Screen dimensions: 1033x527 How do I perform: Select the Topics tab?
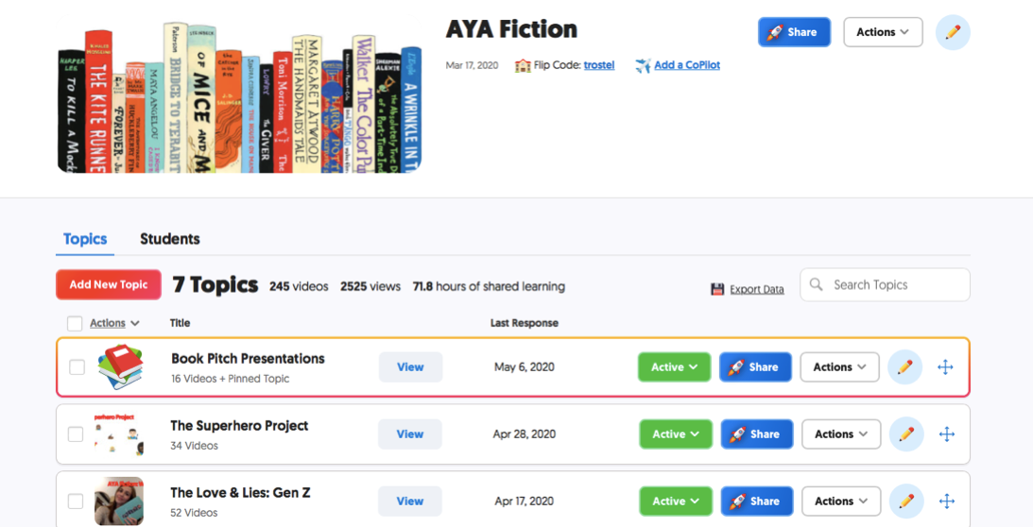coord(85,239)
